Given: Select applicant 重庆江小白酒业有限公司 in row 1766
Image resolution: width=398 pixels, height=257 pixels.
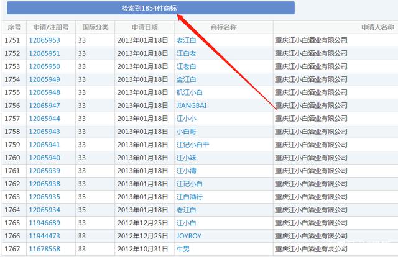Looking at the screenshot, I should pos(312,237).
